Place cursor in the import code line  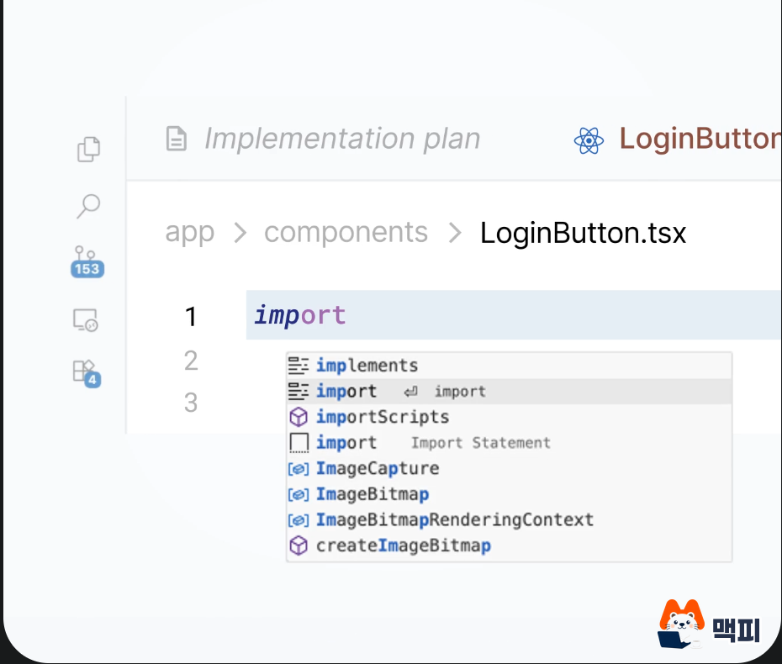click(514, 315)
